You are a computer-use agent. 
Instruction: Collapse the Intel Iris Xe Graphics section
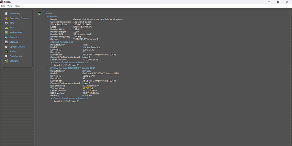pos(48,42)
